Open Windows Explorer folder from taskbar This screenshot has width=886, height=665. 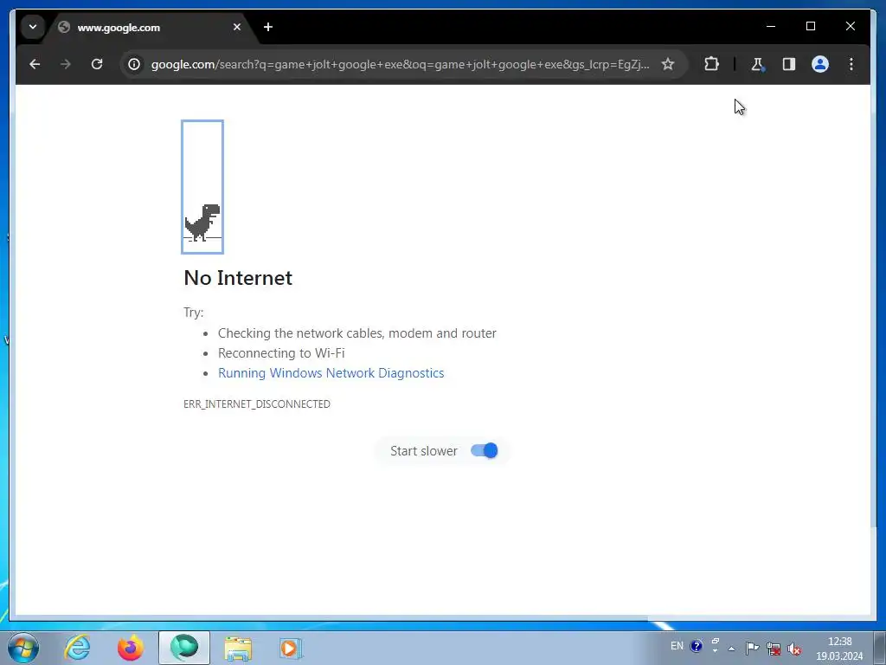click(x=238, y=648)
